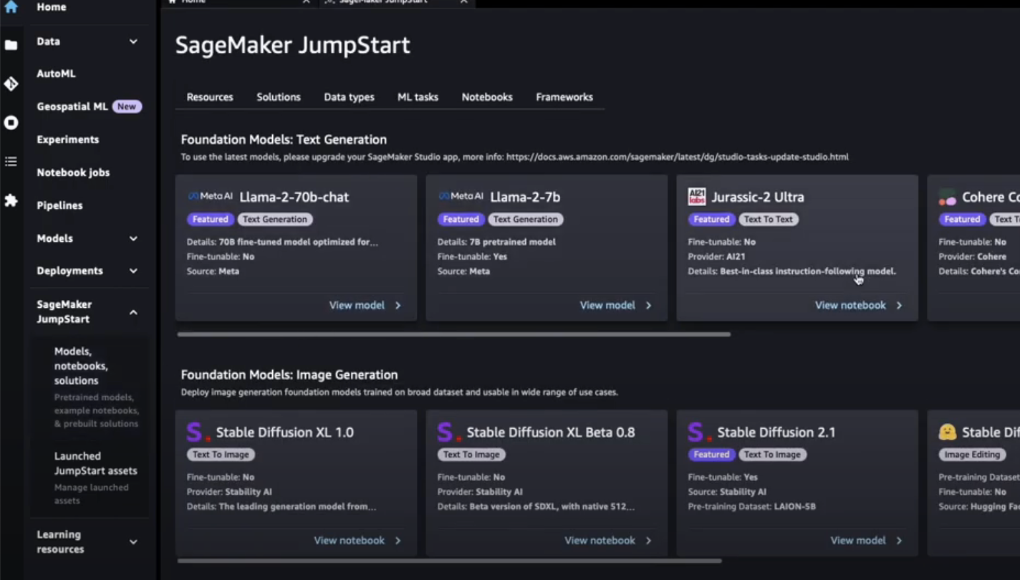This screenshot has height=580, width=1020.
Task: Open the File Browser folder icon
Action: click(11, 45)
